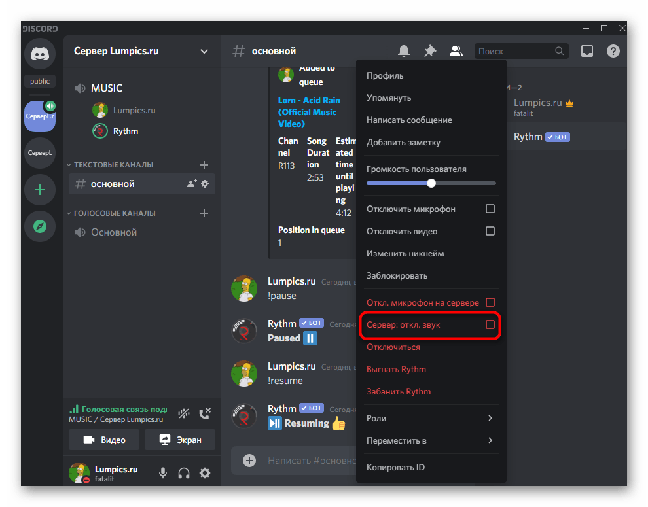Click the public folder label

40,81
